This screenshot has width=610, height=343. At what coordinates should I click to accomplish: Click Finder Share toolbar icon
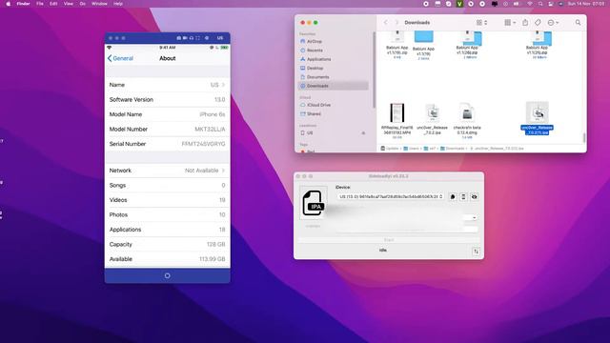click(x=525, y=23)
